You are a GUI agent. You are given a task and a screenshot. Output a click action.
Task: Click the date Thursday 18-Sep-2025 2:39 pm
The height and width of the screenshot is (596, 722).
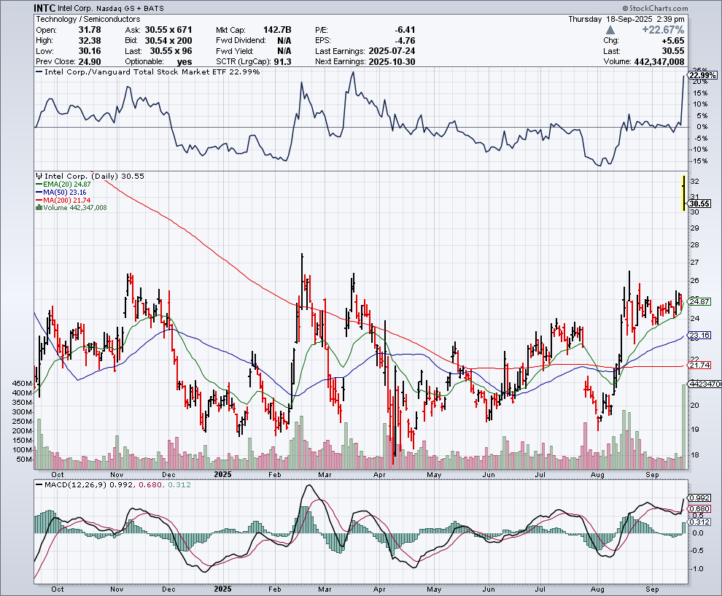[x=626, y=20]
